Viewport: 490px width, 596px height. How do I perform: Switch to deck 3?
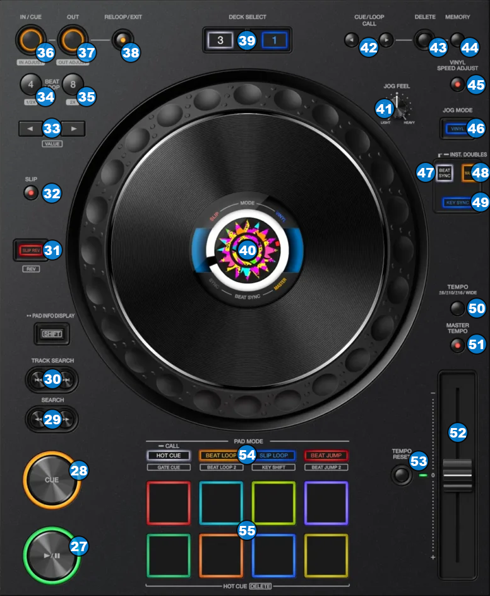click(x=220, y=40)
